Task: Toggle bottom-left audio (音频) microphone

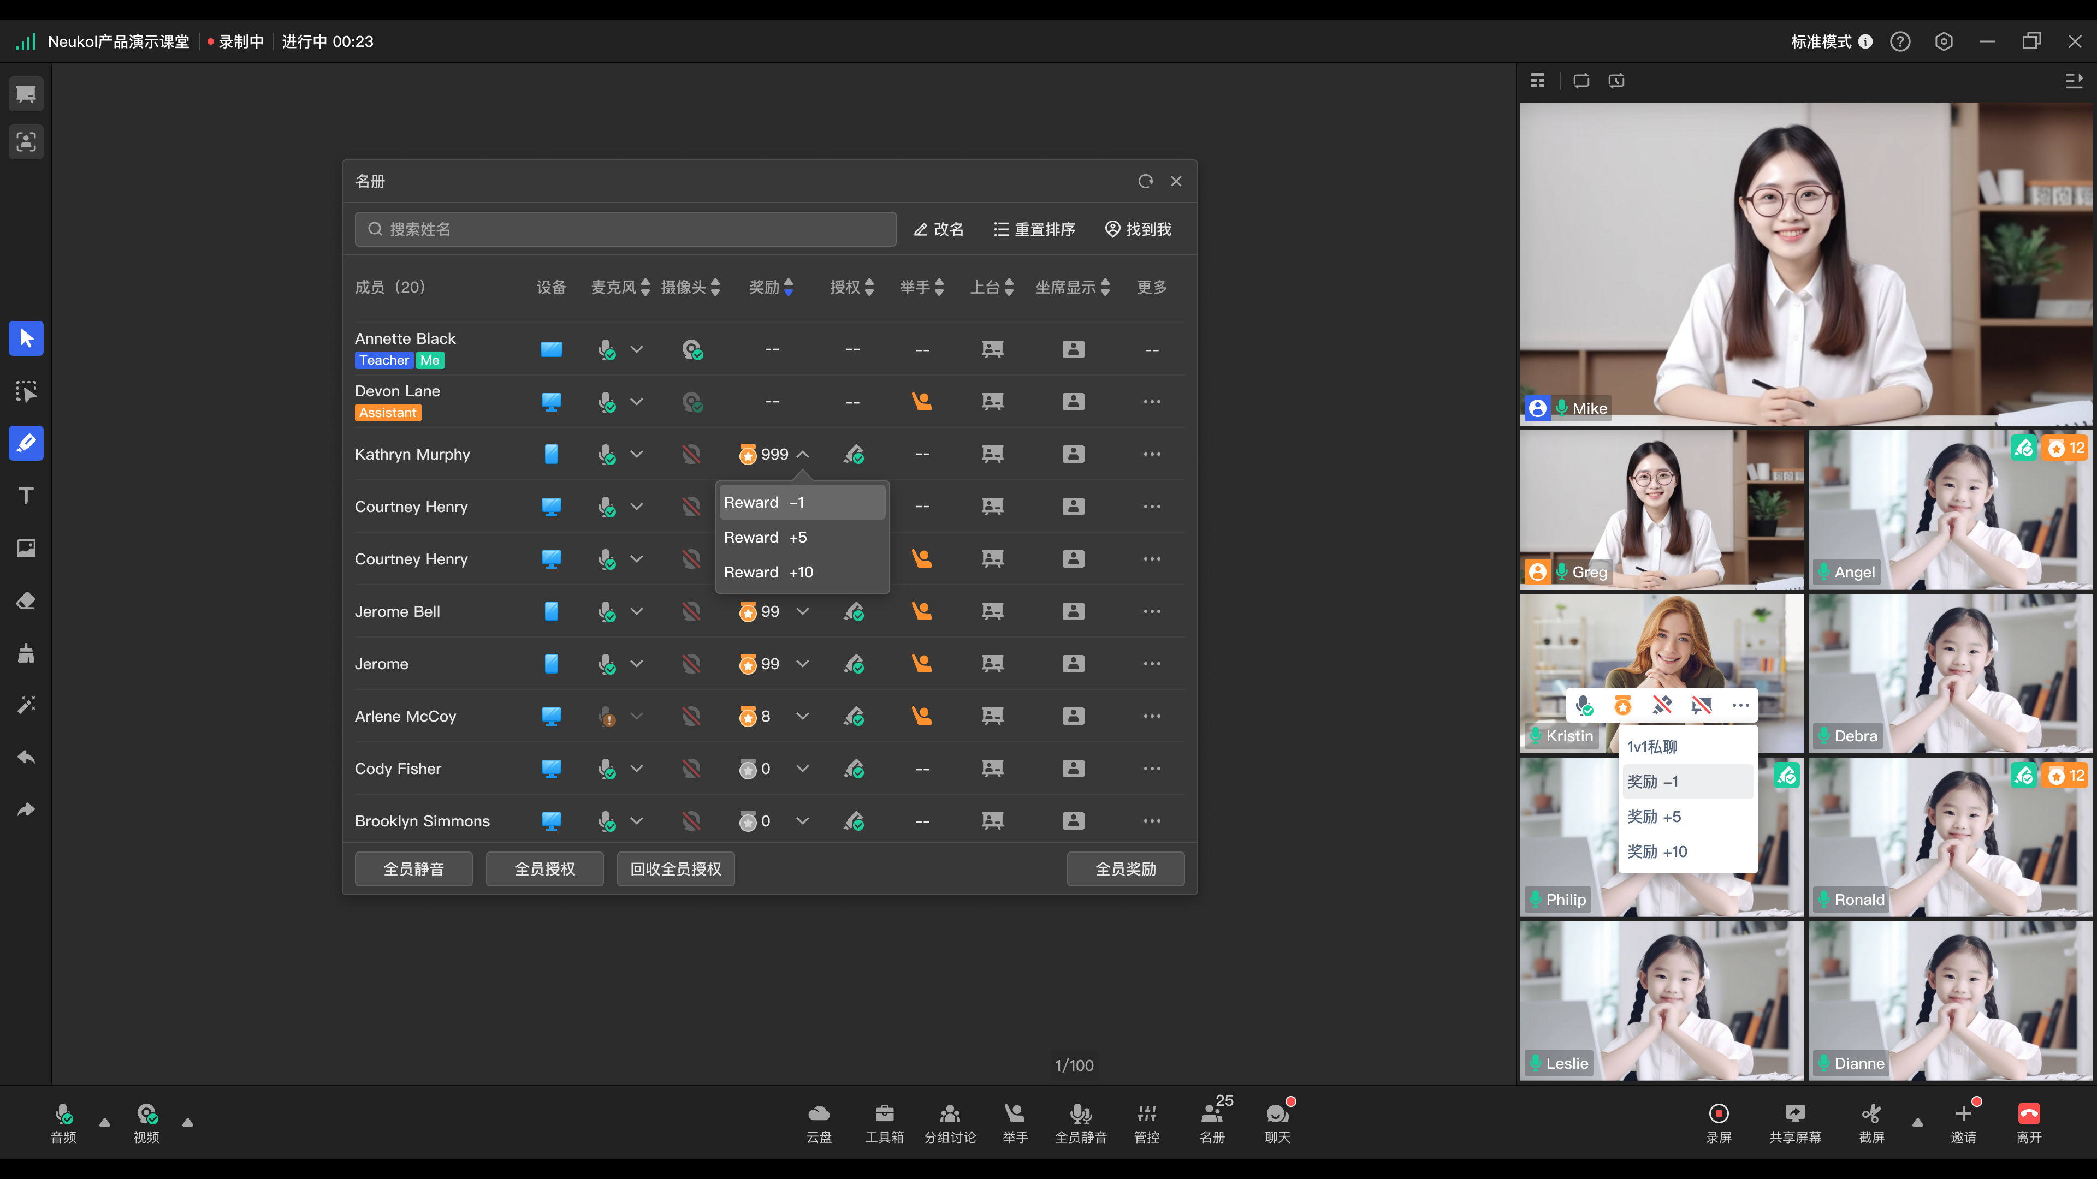Action: click(x=63, y=1124)
